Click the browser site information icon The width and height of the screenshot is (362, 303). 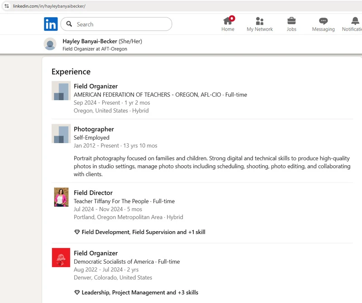click(6, 6)
